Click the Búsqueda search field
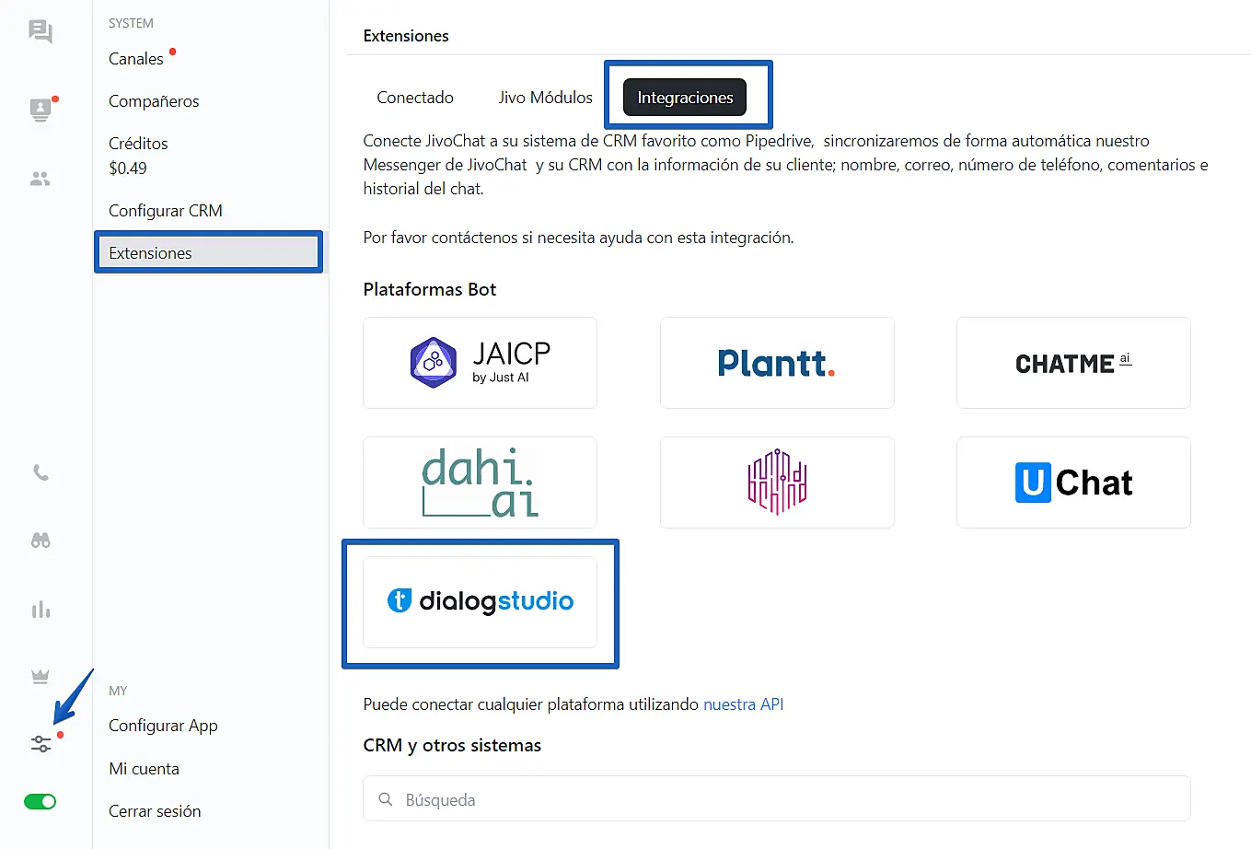The width and height of the screenshot is (1251, 849). (776, 799)
